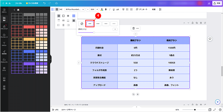Image resolution: width=223 pixels, height=112 pixels.
Task: Select the purple banded table template
Action: click(42, 68)
